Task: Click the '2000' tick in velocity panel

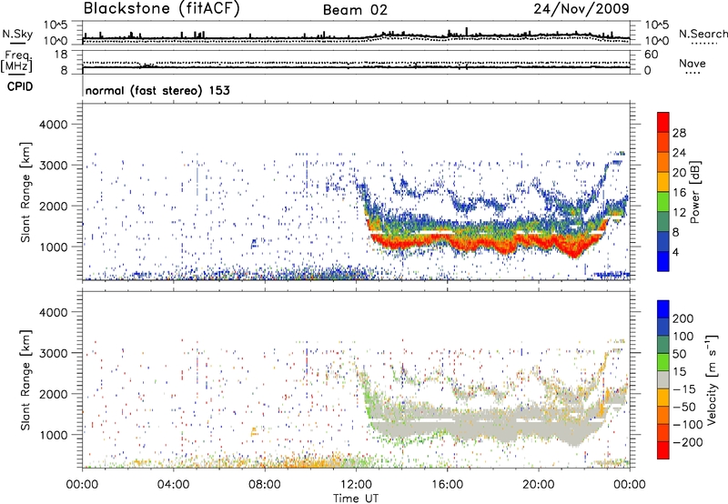Action: click(x=53, y=394)
